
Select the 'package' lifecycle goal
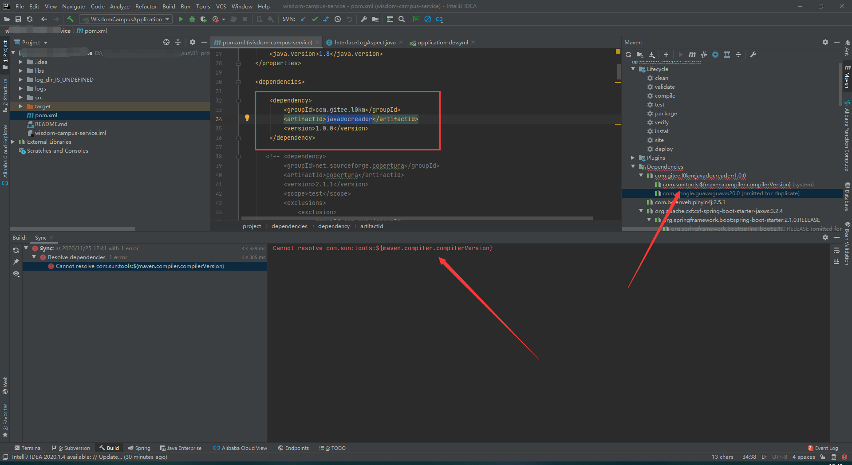pyautogui.click(x=666, y=113)
